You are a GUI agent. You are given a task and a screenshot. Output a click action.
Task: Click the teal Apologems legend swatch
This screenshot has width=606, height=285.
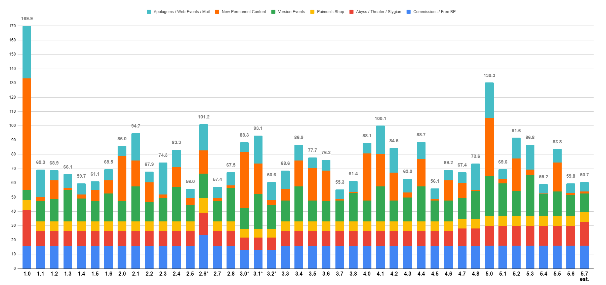(x=149, y=12)
